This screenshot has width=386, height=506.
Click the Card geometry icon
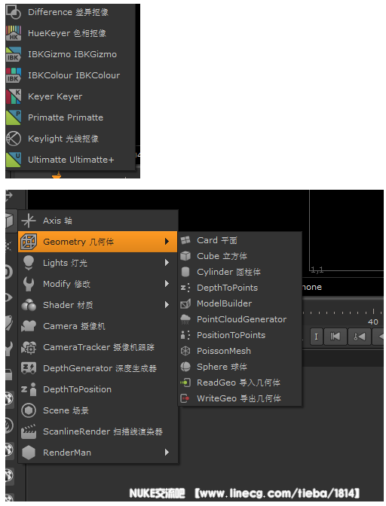click(185, 240)
